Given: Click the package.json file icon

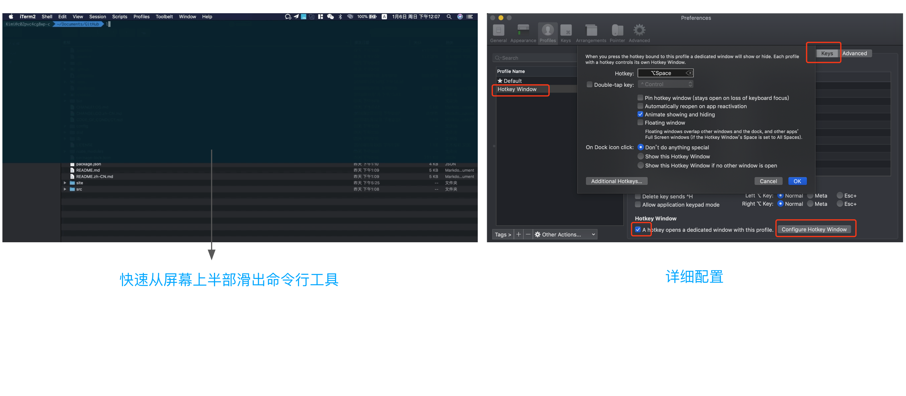Looking at the screenshot, I should pos(72,164).
